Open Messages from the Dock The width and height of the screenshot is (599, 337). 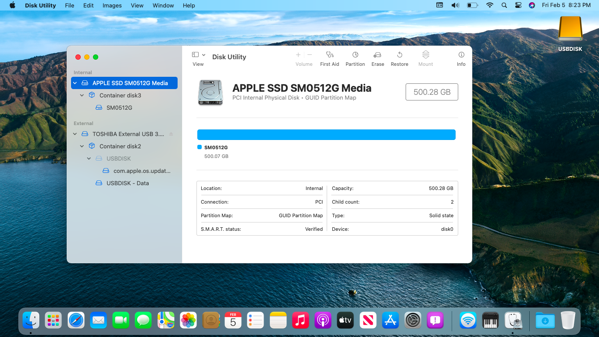click(x=143, y=320)
